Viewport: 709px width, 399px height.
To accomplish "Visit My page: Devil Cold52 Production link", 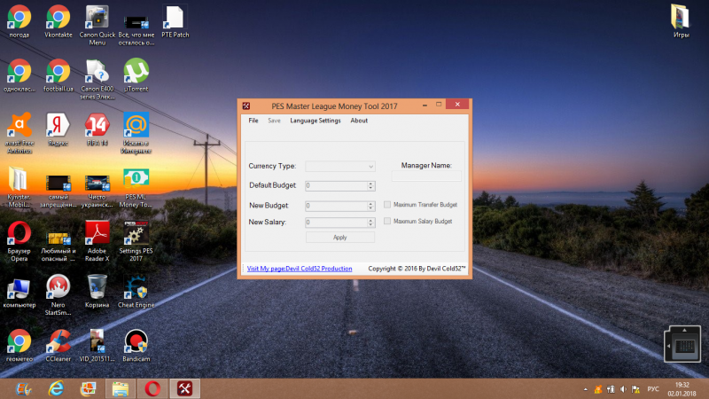I will pyautogui.click(x=300, y=269).
